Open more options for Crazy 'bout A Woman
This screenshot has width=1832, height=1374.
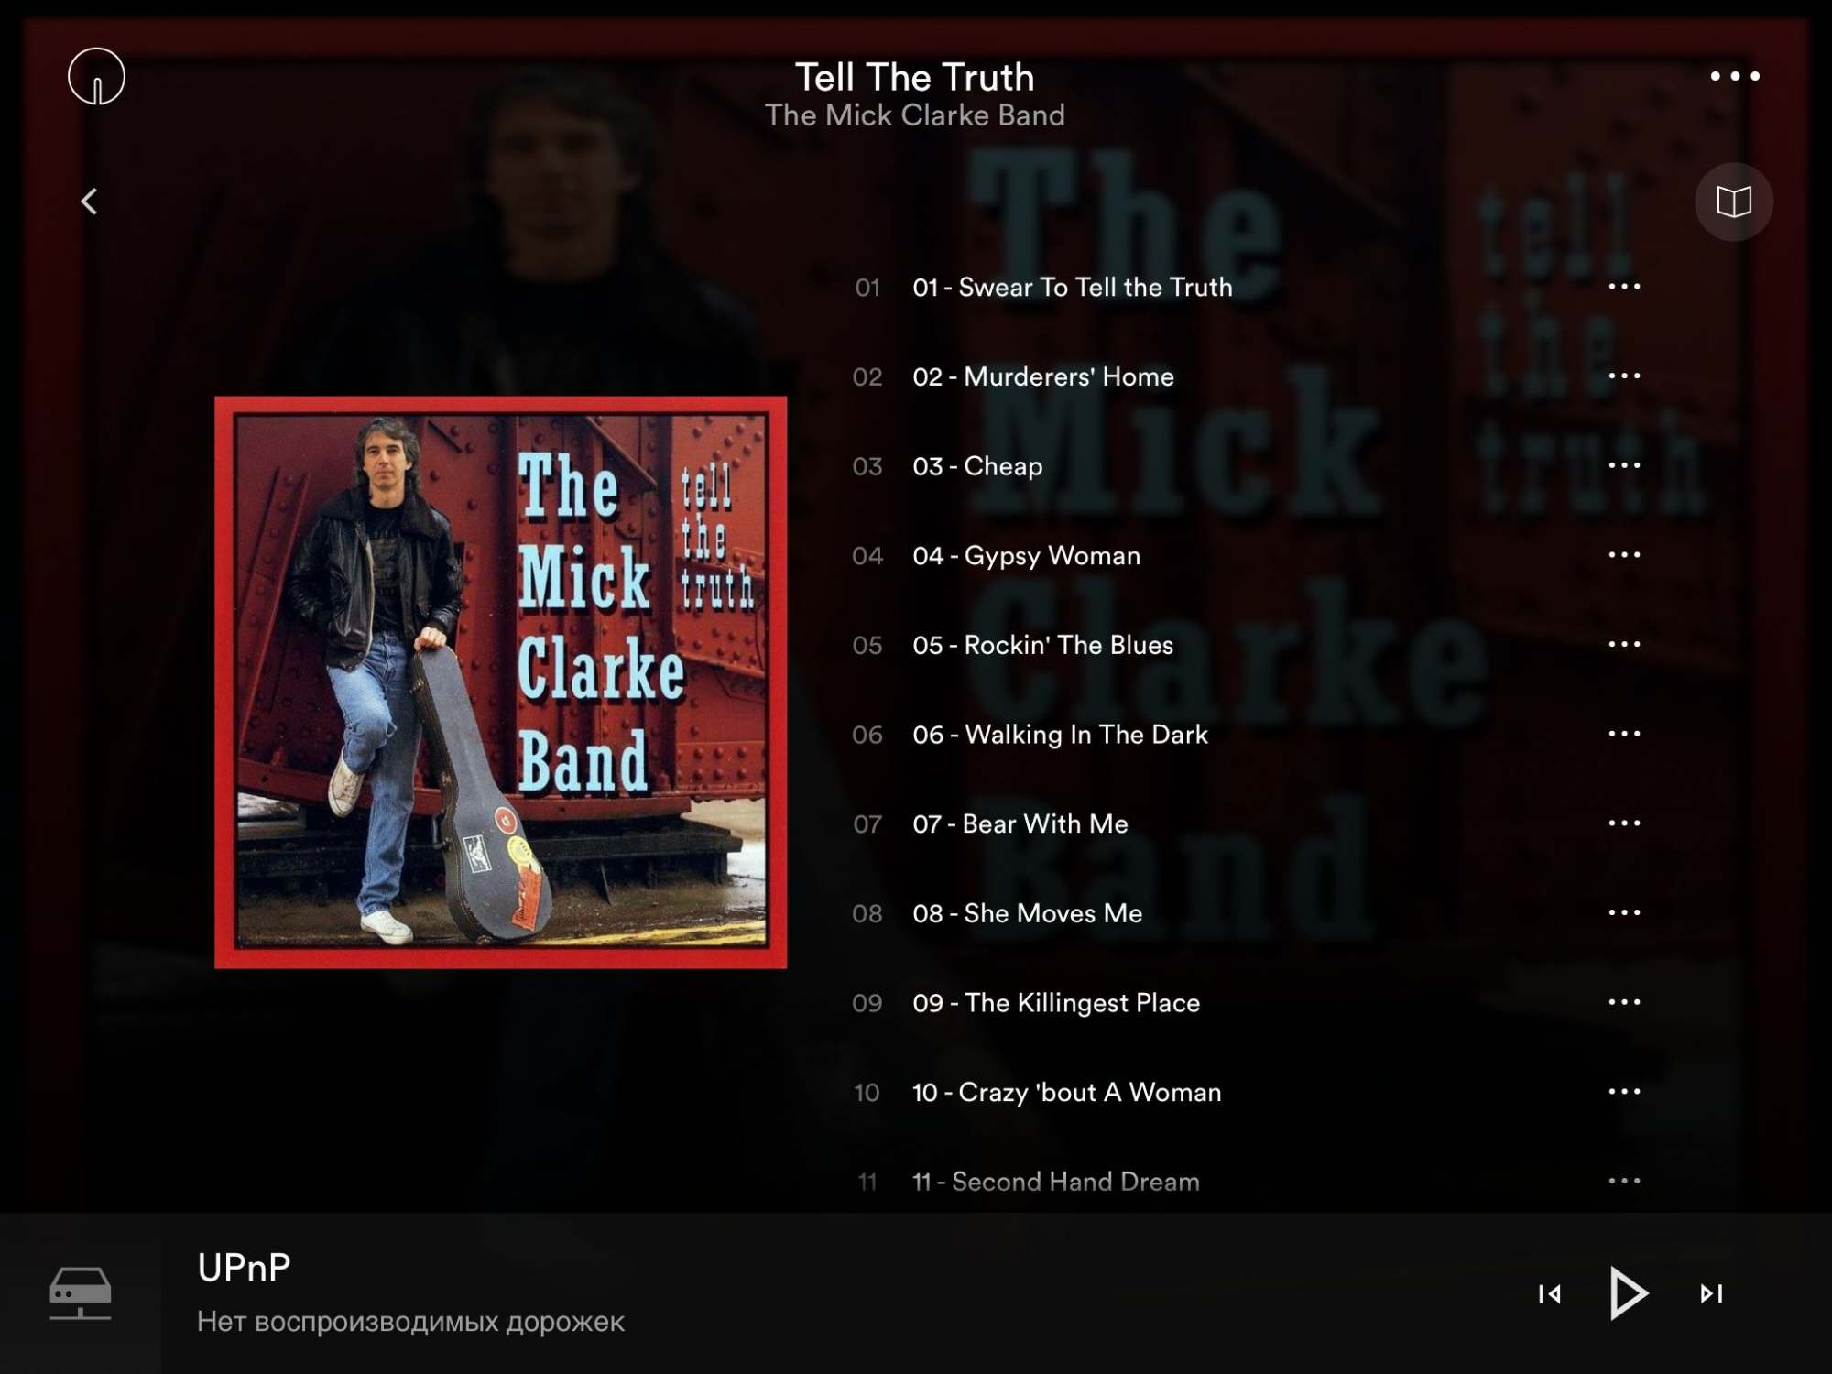tap(1624, 1092)
